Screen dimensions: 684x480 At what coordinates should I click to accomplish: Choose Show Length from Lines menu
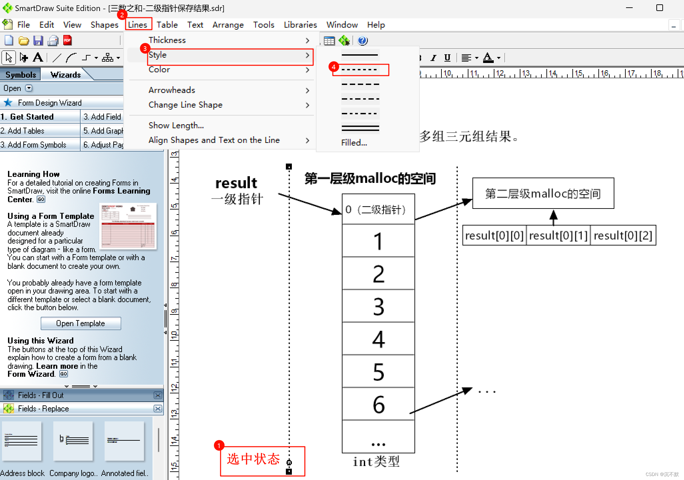pos(176,126)
